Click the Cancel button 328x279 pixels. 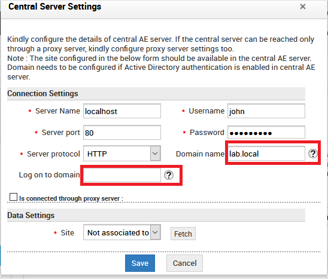point(184,263)
